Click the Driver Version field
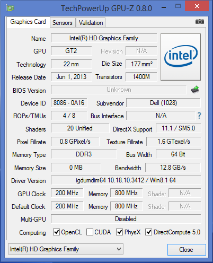This screenshot has width=213, height=263. (x=126, y=180)
